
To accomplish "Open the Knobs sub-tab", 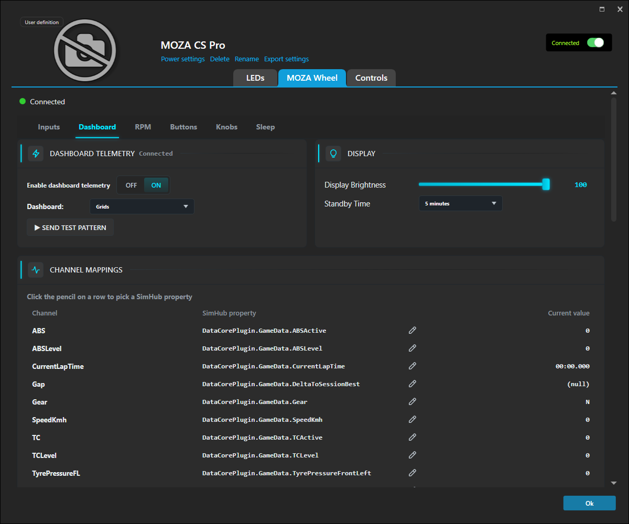I will click(226, 127).
